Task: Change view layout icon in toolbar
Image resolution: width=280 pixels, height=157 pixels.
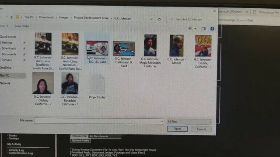Action: [190, 28]
